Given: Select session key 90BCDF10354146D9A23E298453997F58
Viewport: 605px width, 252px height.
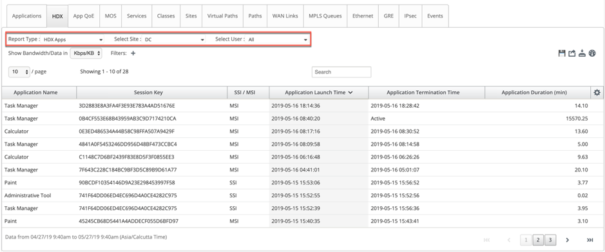Looking at the screenshot, I should [x=126, y=182].
